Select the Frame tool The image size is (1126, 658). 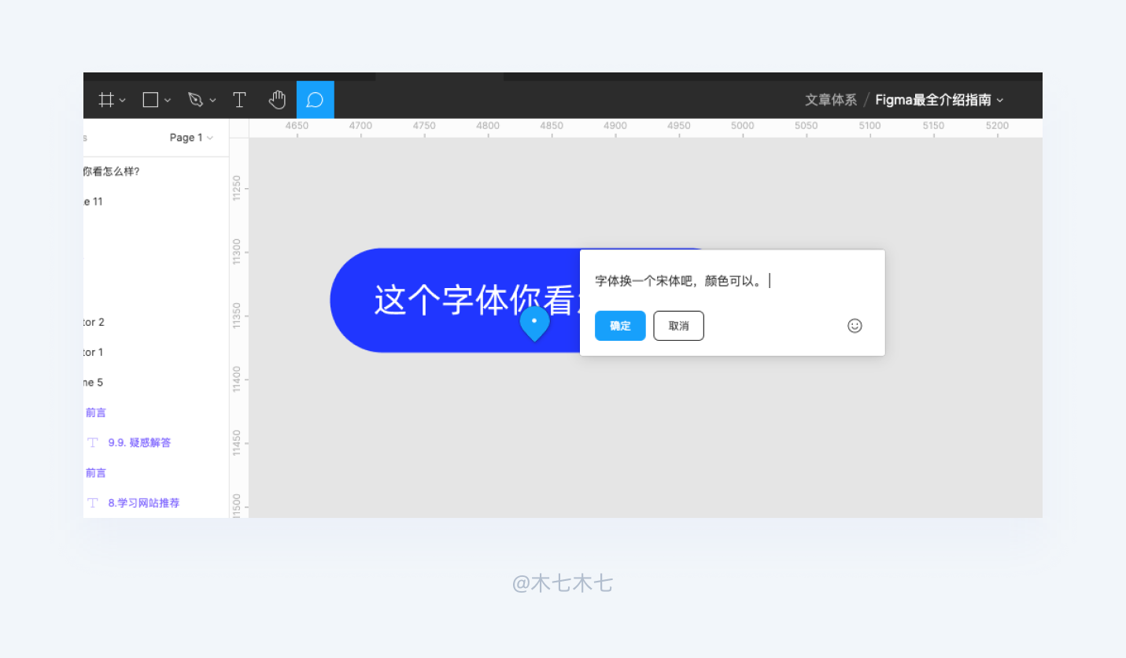[x=106, y=100]
